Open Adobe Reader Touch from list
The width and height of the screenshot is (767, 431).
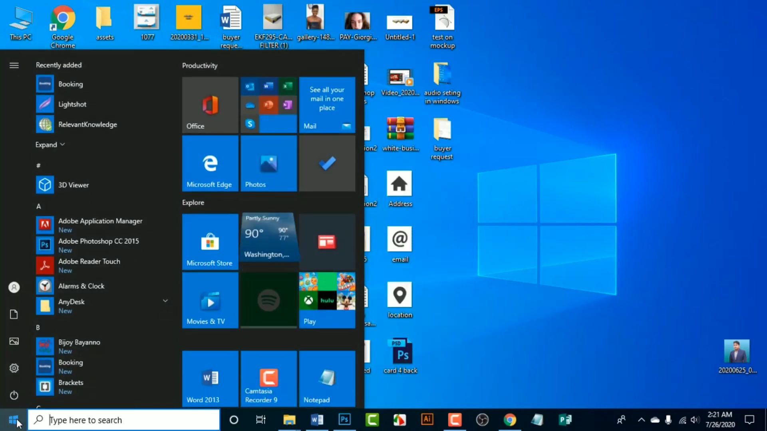(x=102, y=265)
